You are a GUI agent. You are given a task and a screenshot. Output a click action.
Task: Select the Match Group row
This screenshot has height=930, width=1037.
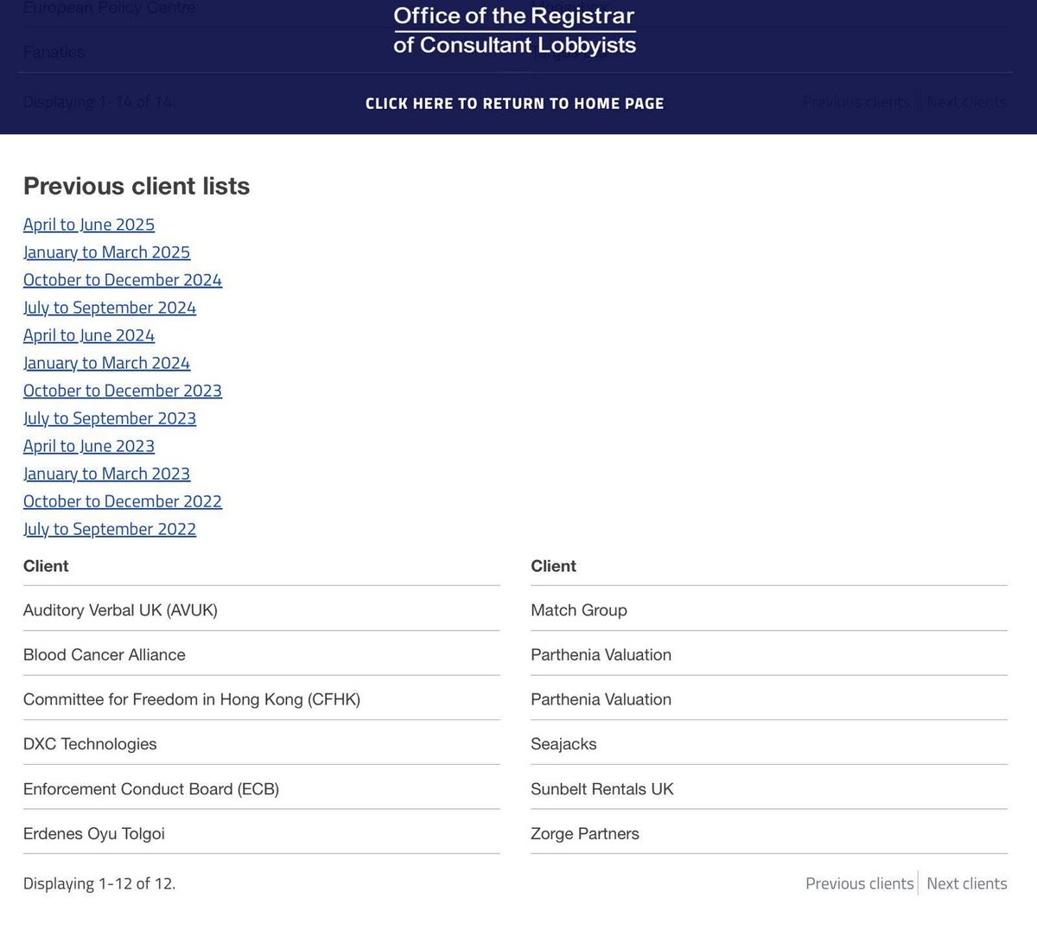[x=769, y=609]
